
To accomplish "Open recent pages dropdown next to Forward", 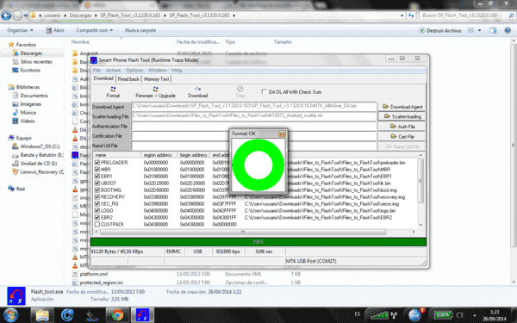I will click(25, 16).
